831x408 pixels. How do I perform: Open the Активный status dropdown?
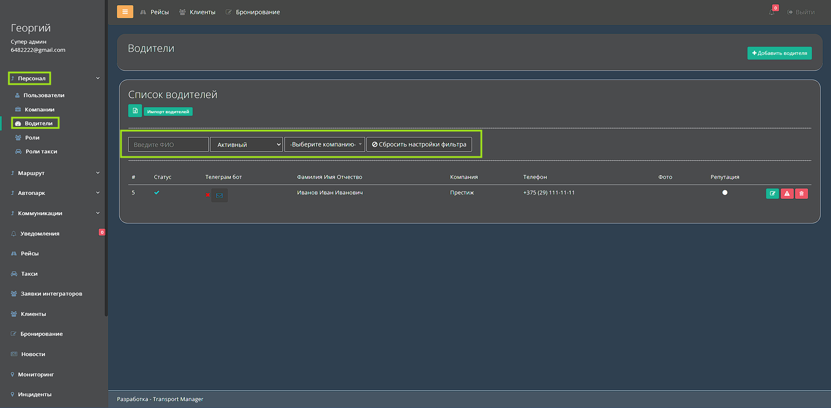click(246, 144)
